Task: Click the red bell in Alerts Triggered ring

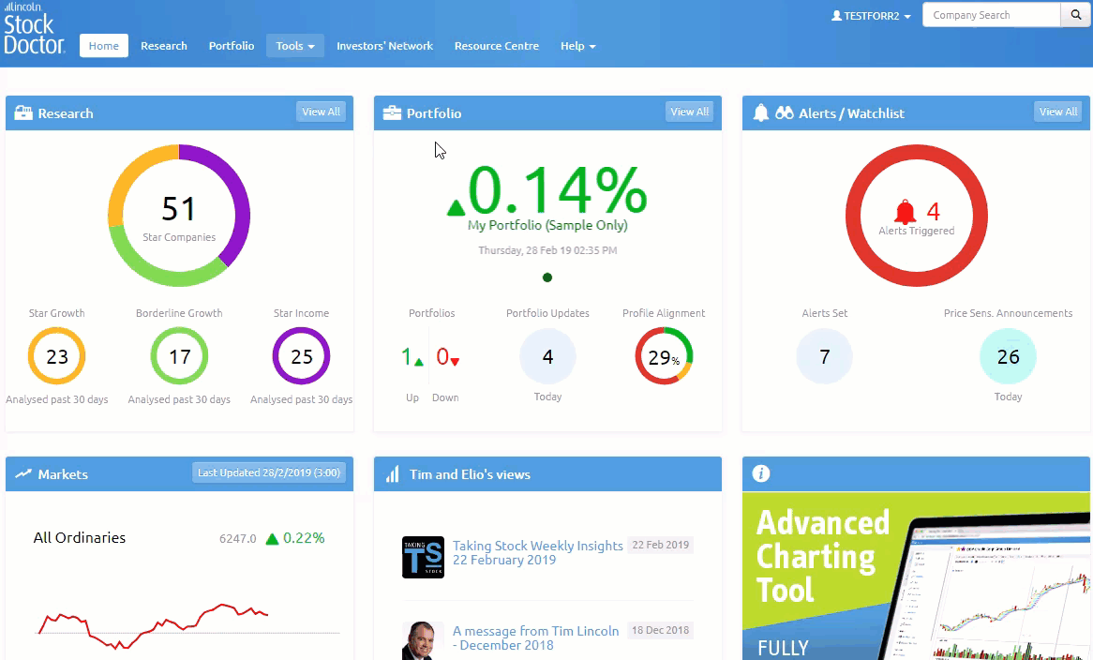Action: coord(905,212)
